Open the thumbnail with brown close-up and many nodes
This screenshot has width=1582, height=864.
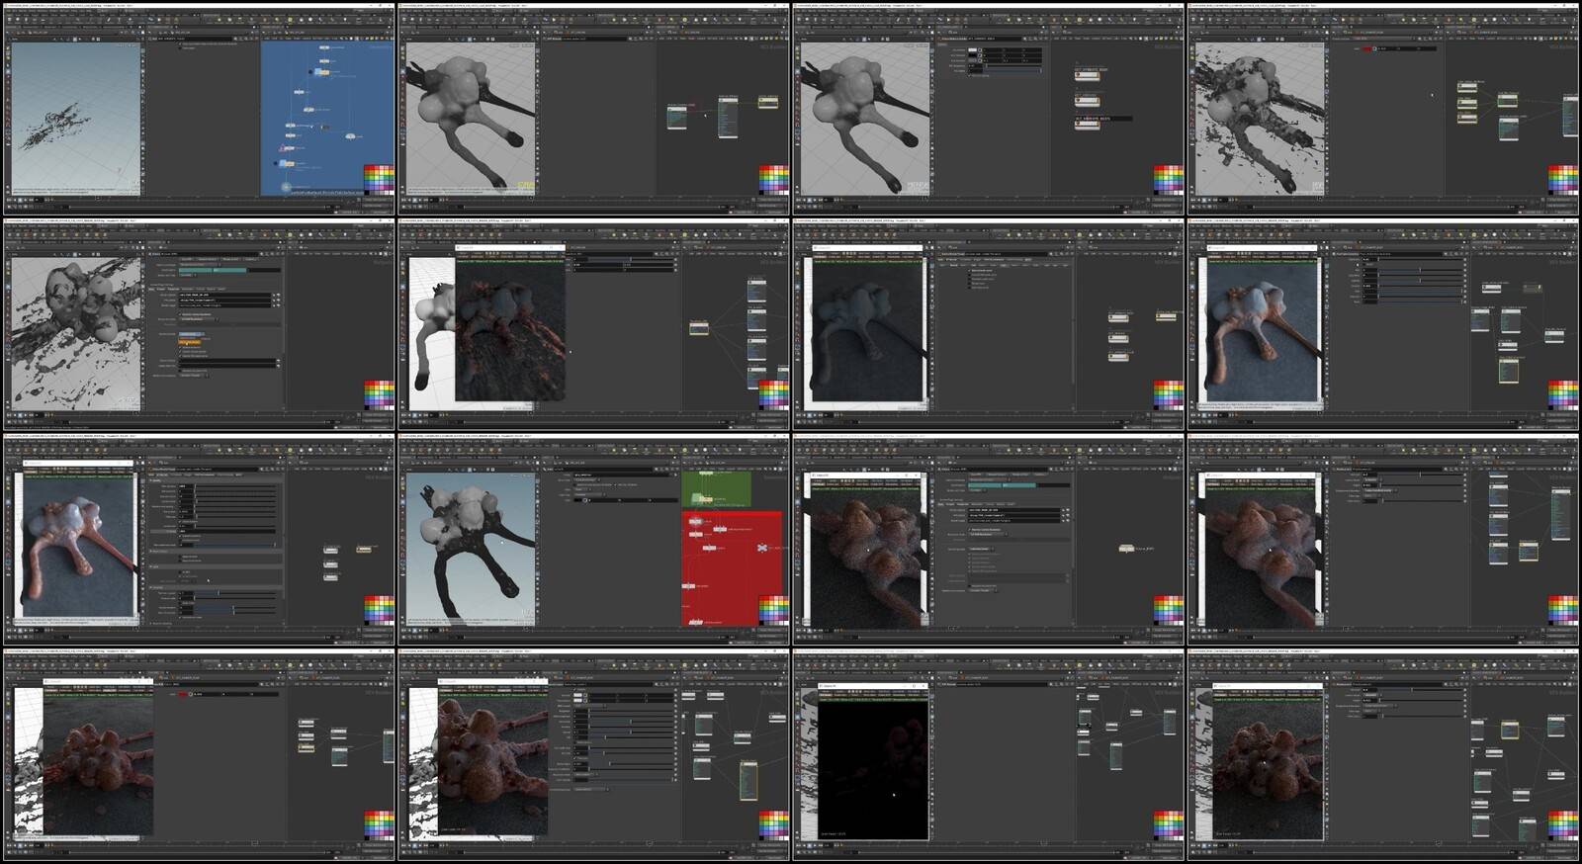point(1384,541)
